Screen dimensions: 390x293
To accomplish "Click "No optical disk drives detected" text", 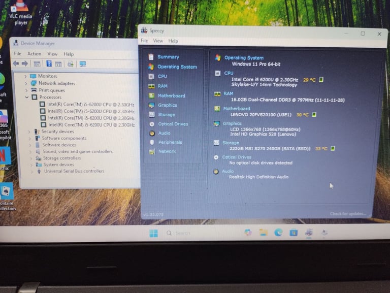I will 261,163.
